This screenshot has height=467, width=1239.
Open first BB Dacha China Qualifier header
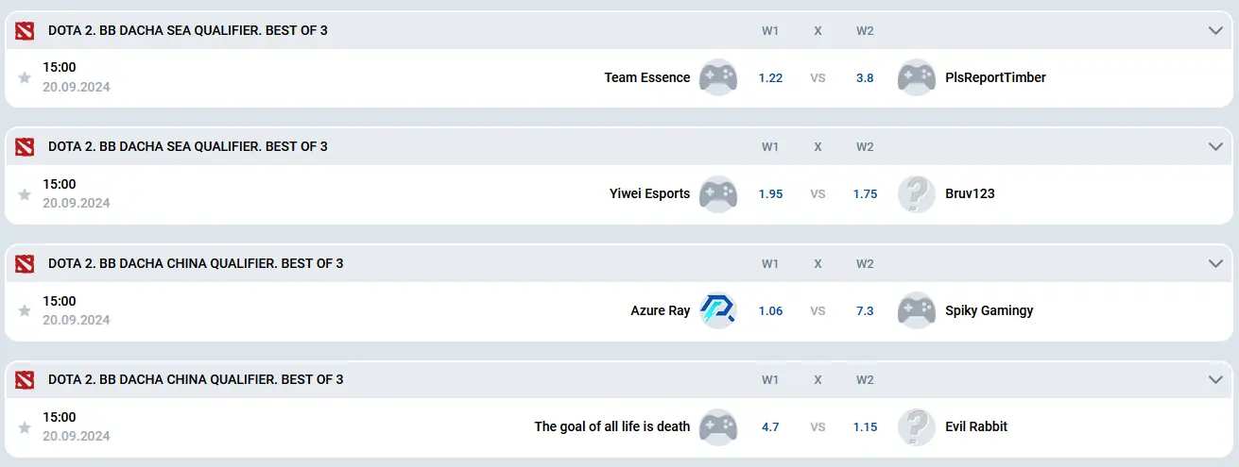pos(196,263)
